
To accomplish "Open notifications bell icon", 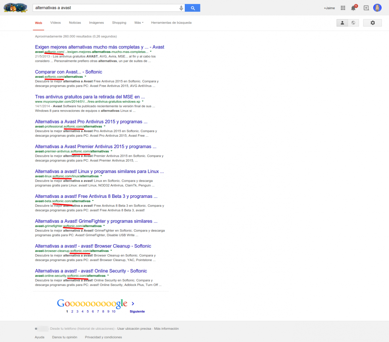I will (354, 8).
